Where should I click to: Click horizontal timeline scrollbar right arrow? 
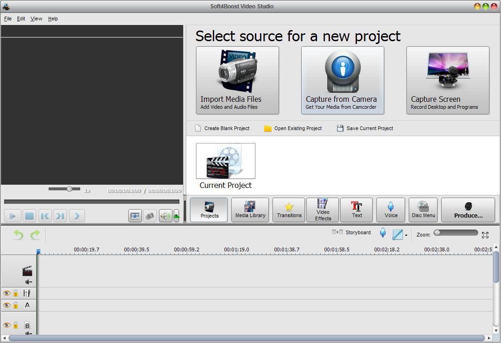[x=489, y=338]
